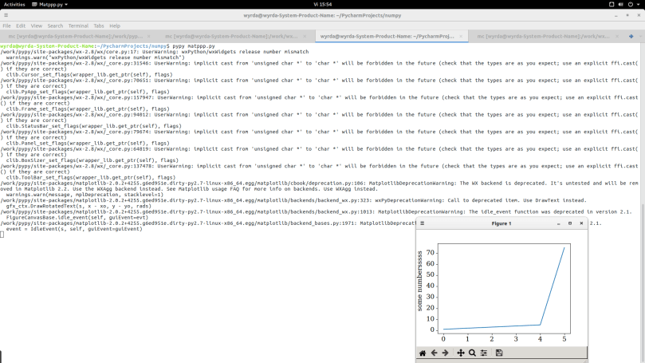Maximize the Figure 1 window

570,223
